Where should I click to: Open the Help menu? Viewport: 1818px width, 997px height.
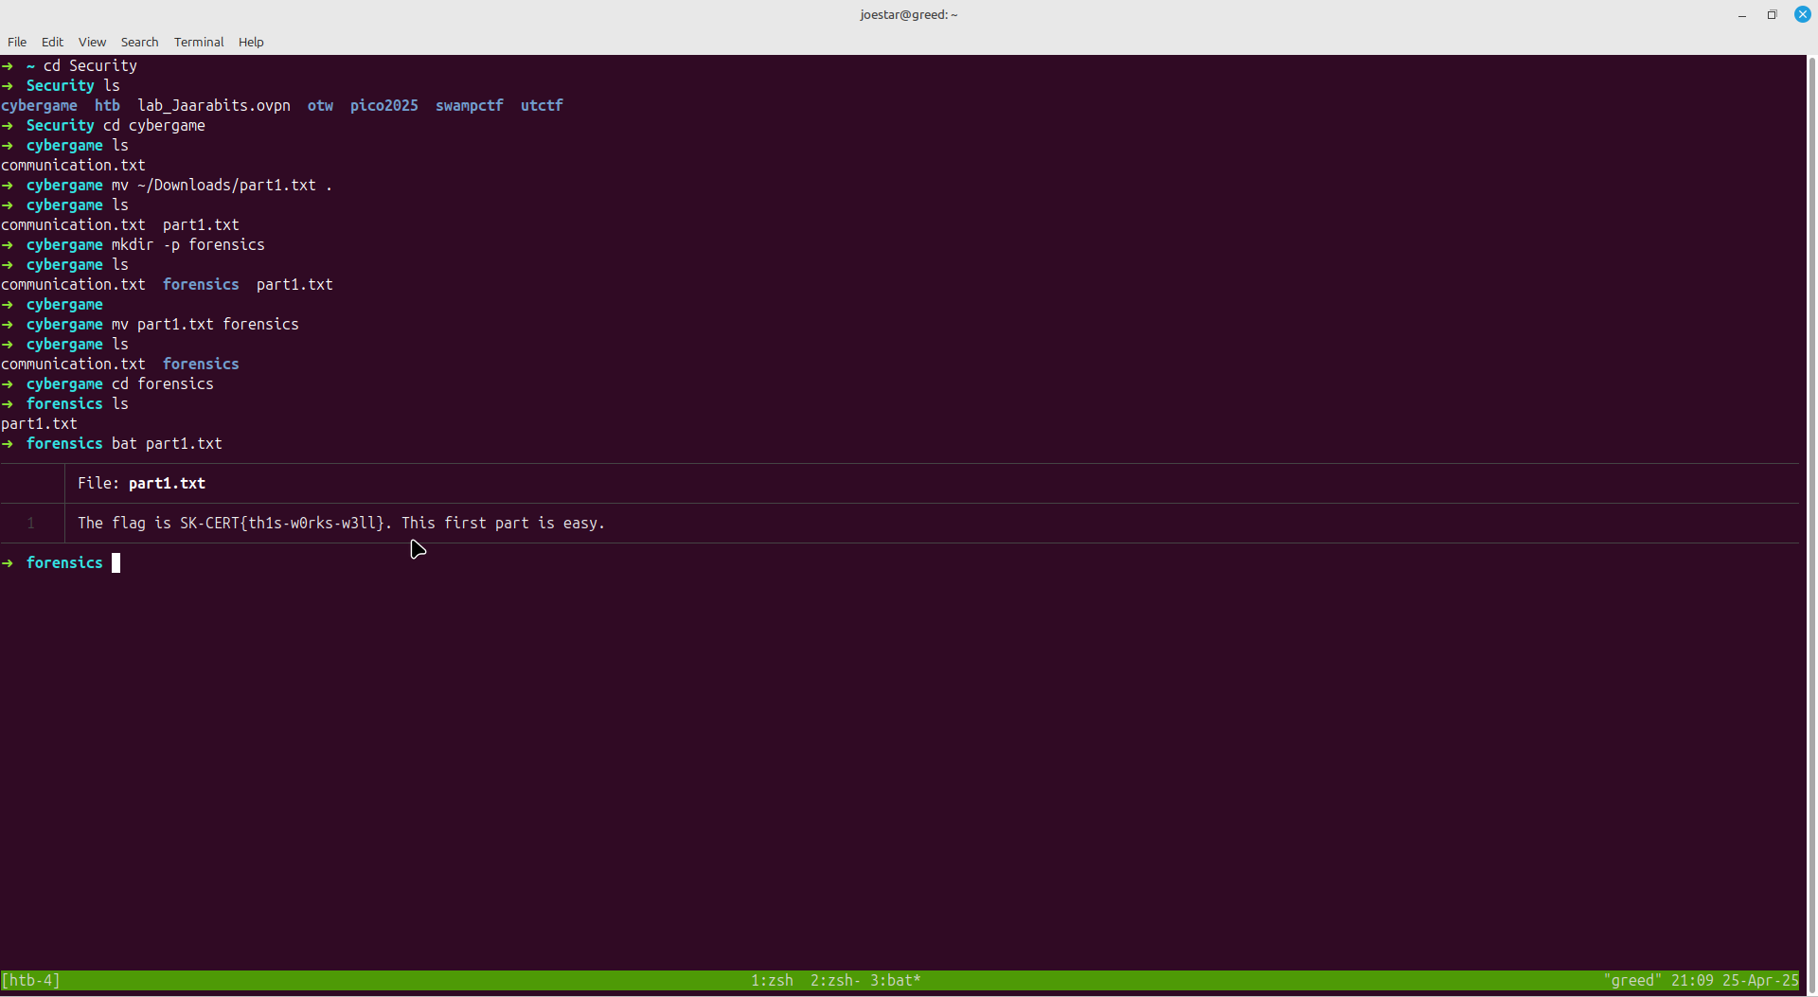coord(251,42)
